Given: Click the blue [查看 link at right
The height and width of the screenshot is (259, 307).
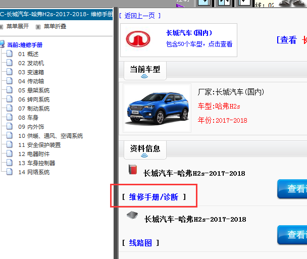Looking at the screenshot, I should (287, 40).
